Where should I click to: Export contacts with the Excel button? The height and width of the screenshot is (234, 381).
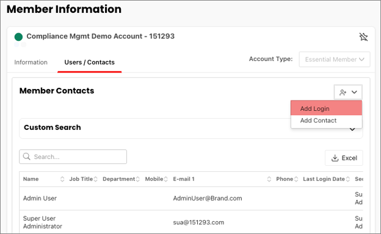(x=344, y=158)
